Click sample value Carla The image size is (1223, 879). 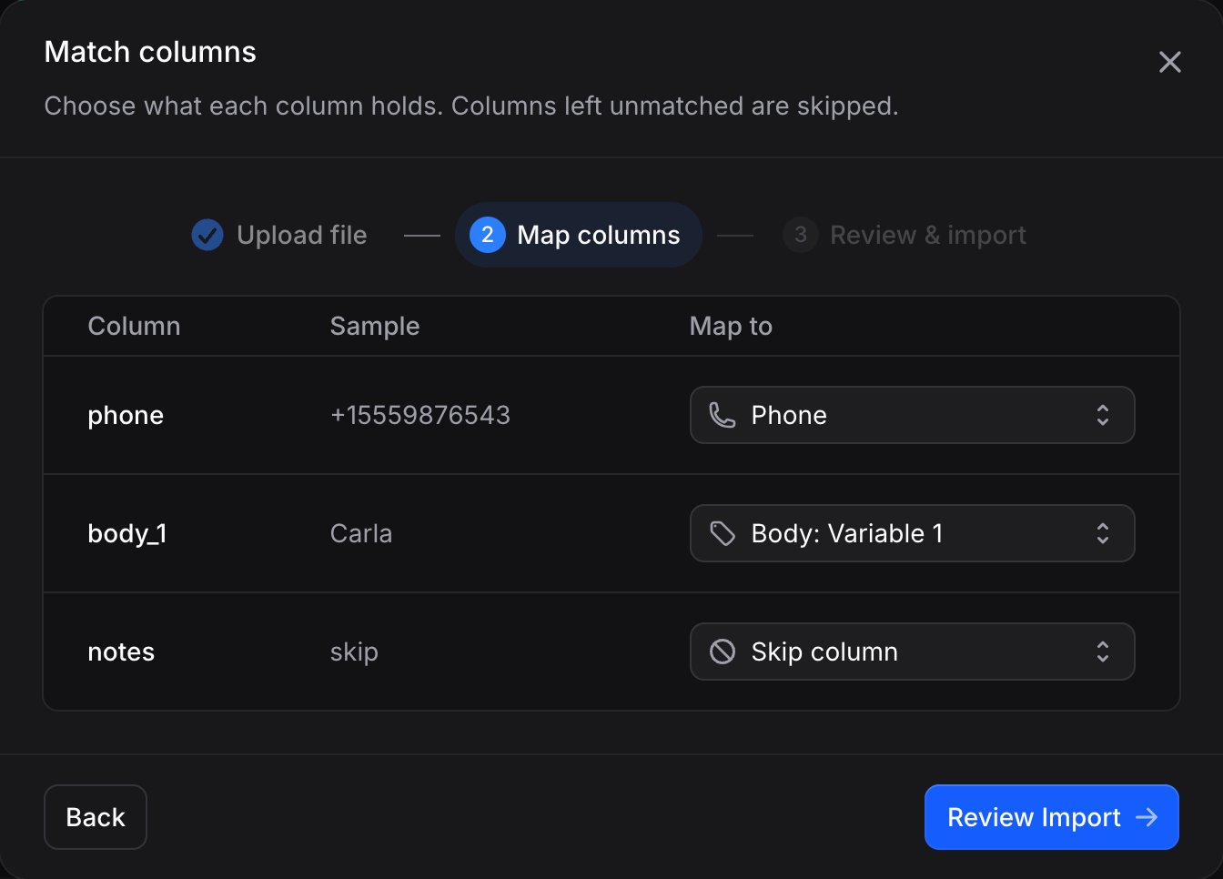[x=361, y=533]
